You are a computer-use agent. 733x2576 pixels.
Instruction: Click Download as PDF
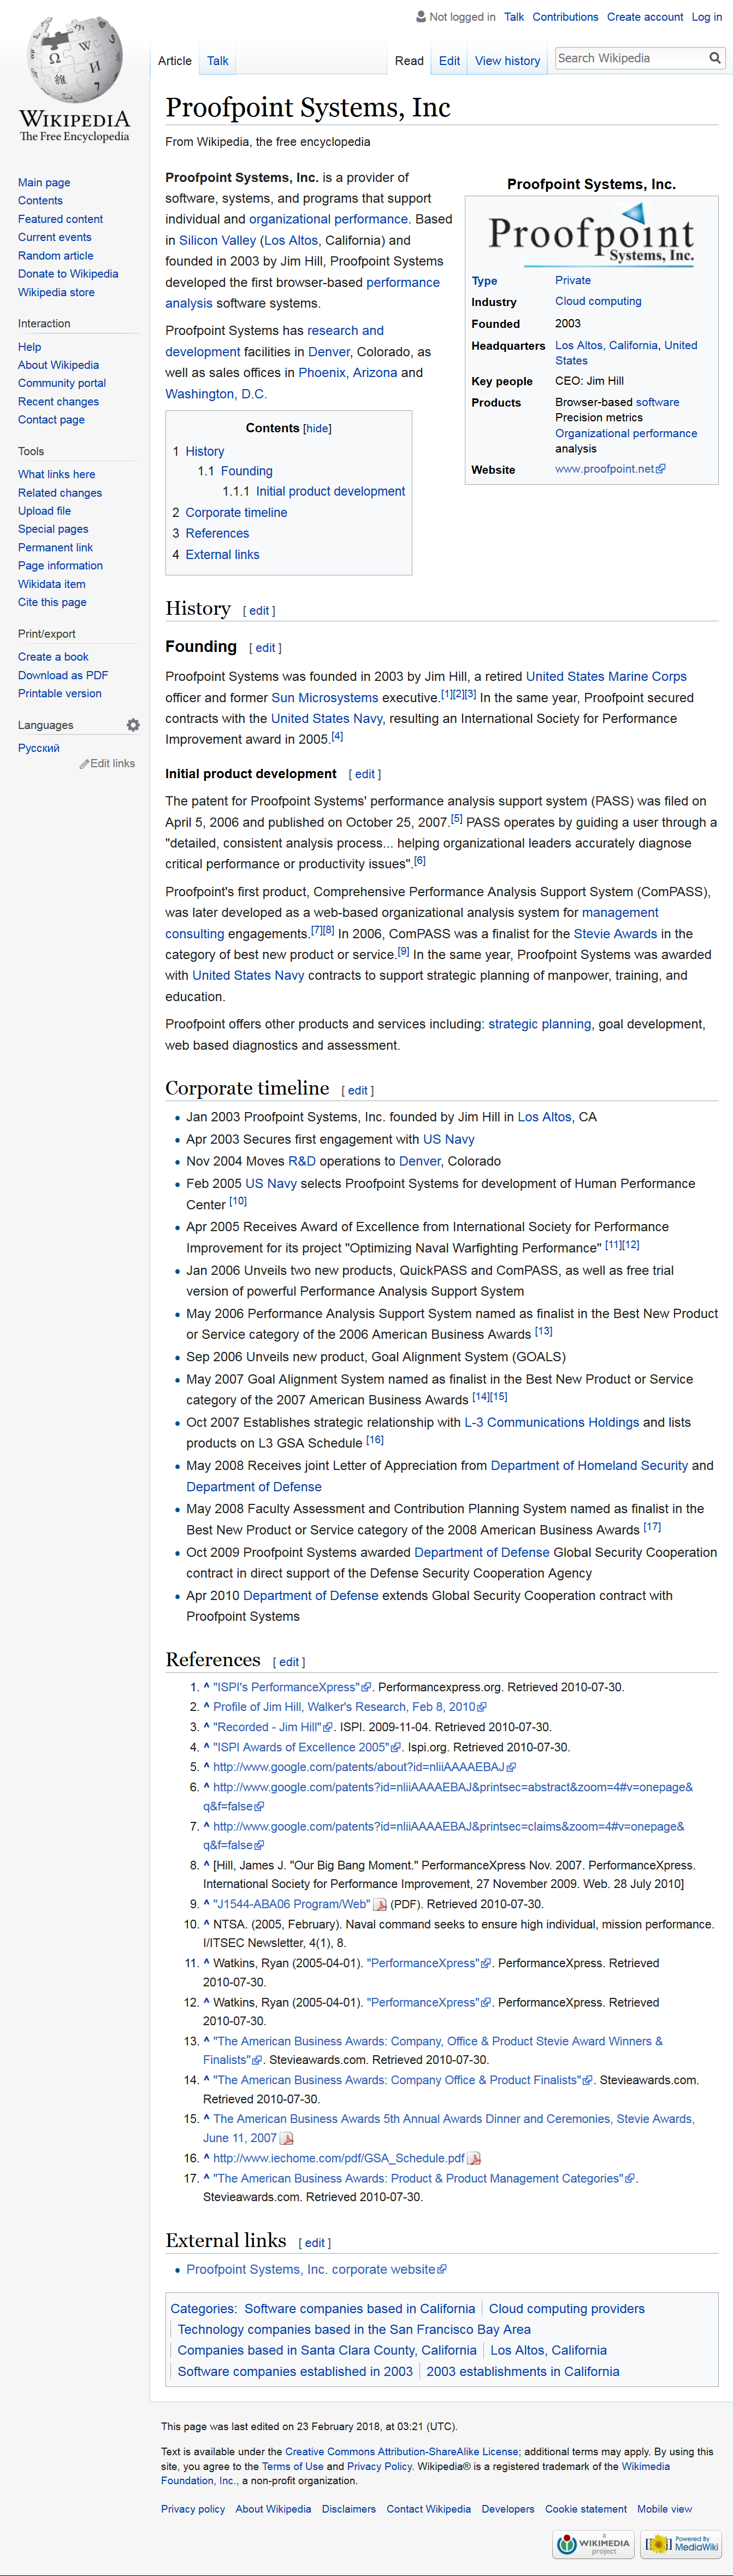[x=63, y=676]
